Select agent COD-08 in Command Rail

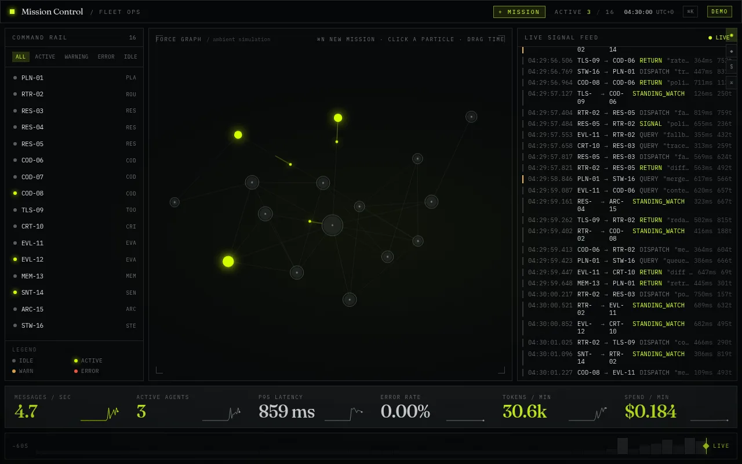[74, 193]
